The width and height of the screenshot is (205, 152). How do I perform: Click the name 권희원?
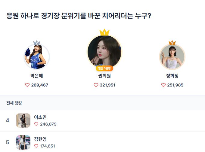(104, 76)
